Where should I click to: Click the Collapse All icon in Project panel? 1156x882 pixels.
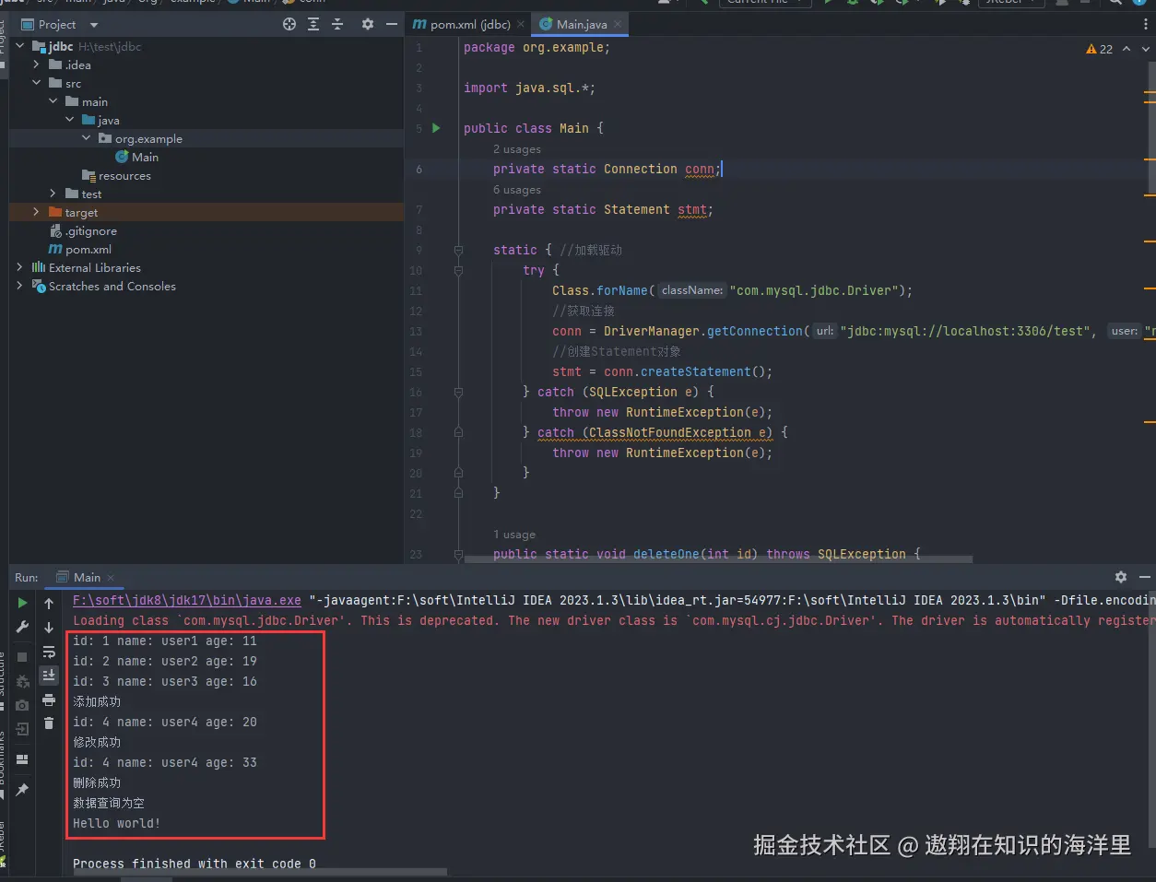337,24
